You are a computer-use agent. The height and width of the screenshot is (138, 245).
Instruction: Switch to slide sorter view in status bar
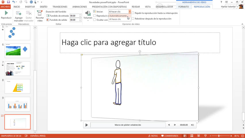tap(192, 136)
